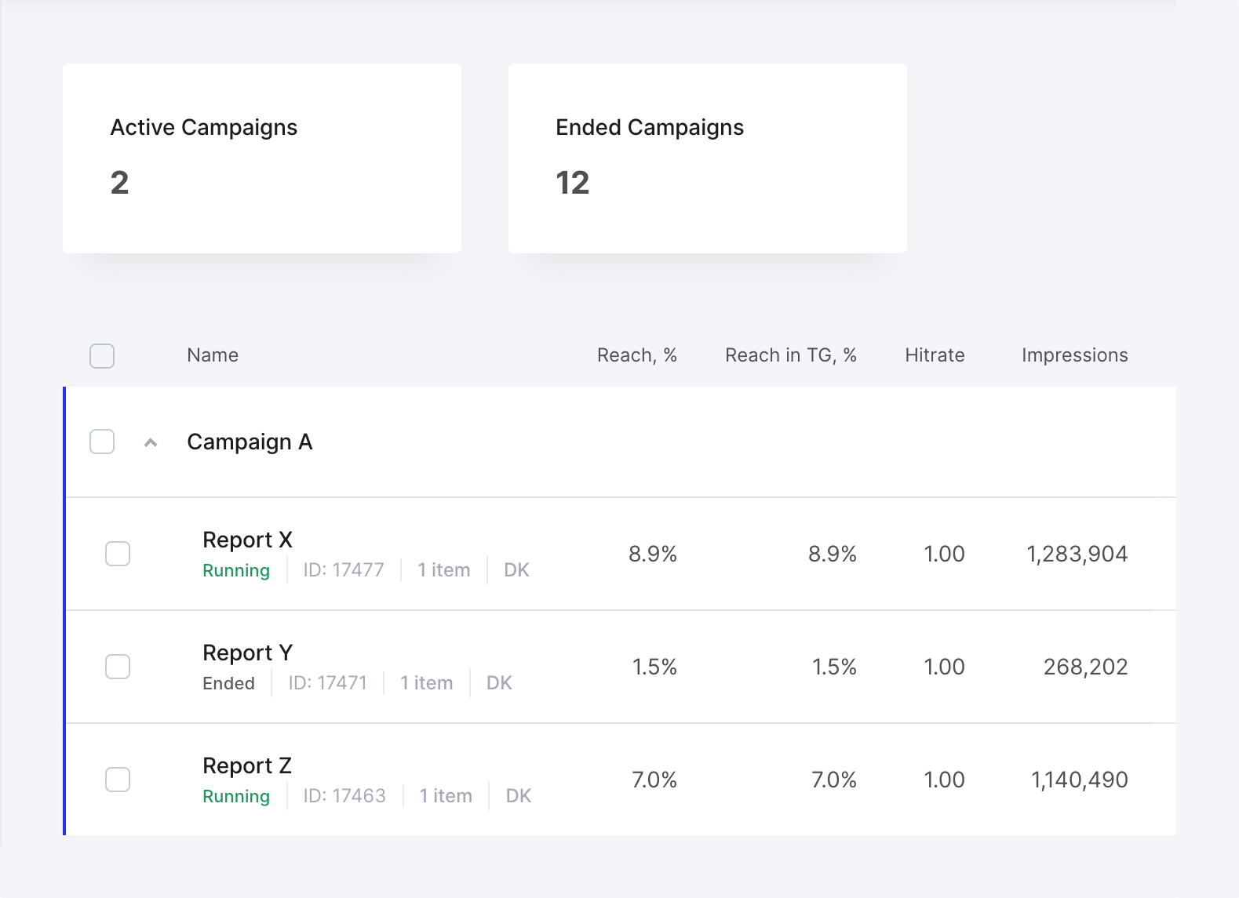This screenshot has width=1239, height=898.
Task: Select the Report Y checkbox
Action: click(118, 667)
